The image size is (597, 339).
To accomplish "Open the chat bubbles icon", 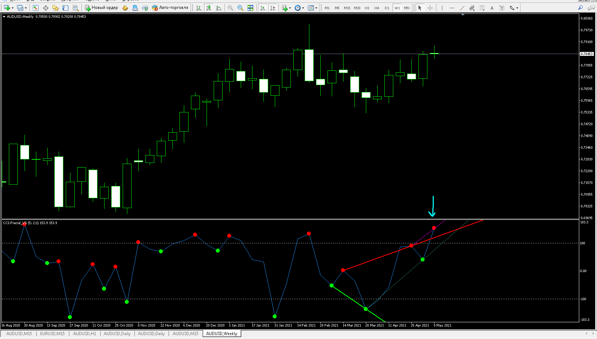I will (591, 7).
